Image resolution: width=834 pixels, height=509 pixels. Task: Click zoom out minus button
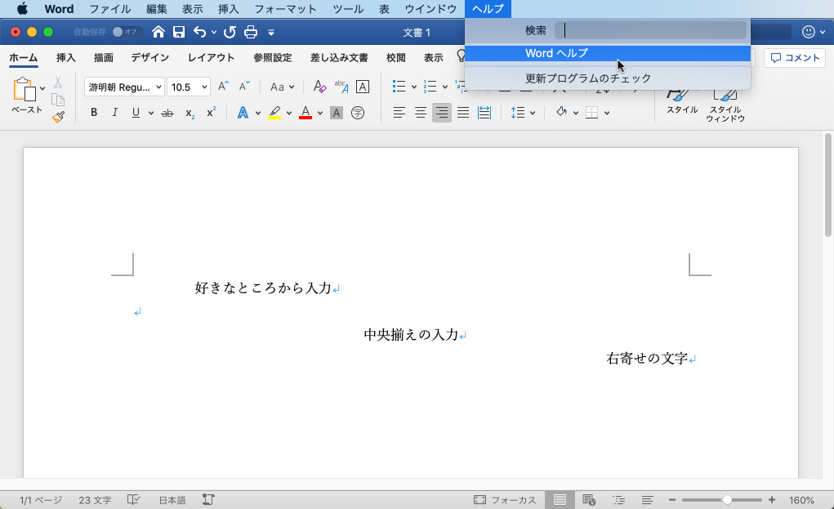coord(671,500)
